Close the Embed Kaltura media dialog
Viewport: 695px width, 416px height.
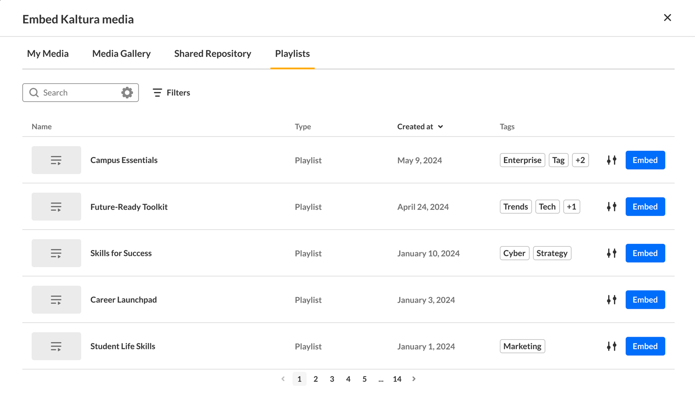(x=667, y=18)
